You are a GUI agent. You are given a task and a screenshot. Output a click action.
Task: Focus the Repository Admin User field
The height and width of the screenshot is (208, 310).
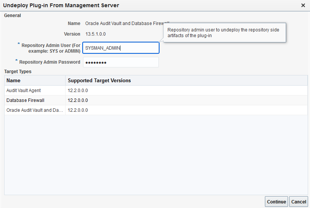tap(121, 48)
